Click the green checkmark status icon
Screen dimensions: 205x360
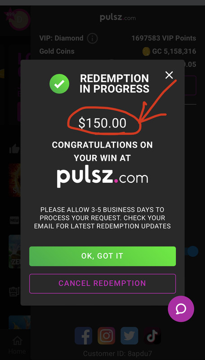pyautogui.click(x=59, y=84)
